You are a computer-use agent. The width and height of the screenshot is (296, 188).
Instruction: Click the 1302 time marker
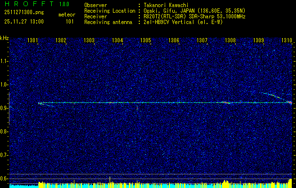(61, 40)
